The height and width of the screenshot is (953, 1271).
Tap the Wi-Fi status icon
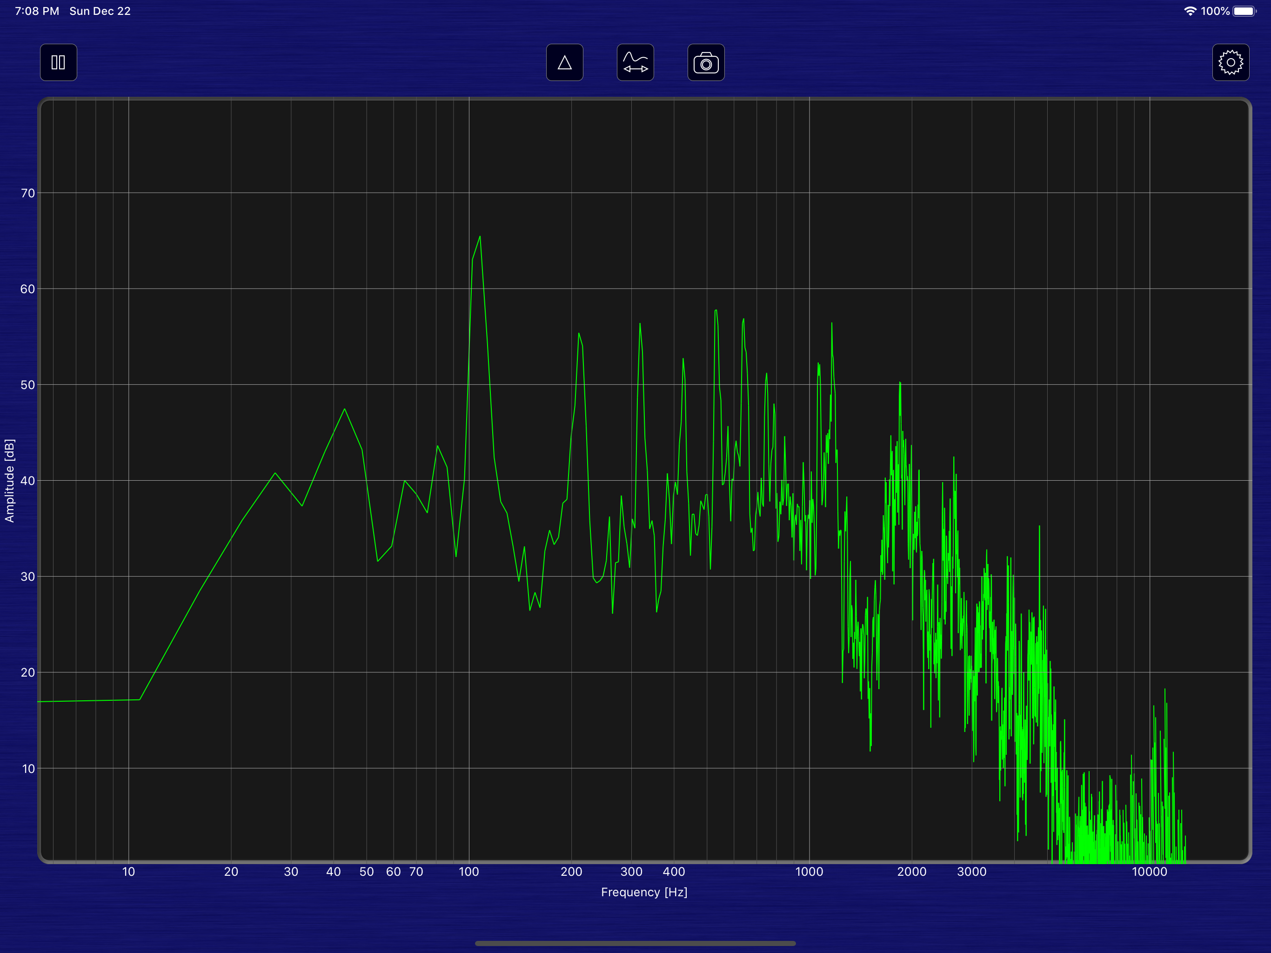click(x=1190, y=11)
